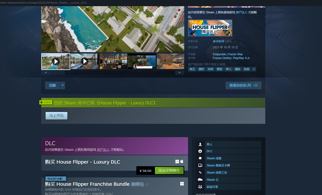This screenshot has height=195, width=322.
Task: Open the House Flipper base game banner
Action: [x=210, y=28]
